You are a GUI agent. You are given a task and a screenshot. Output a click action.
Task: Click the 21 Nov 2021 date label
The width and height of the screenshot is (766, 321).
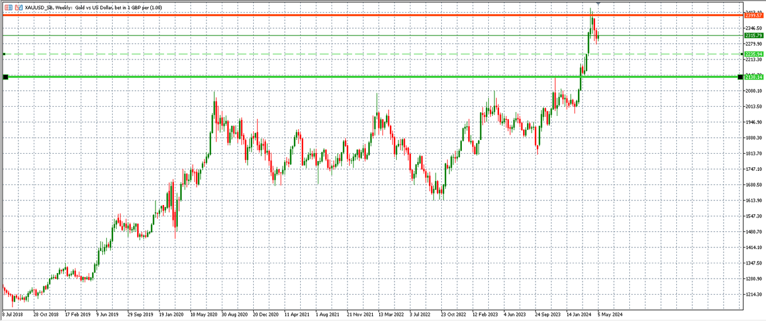coord(360,314)
